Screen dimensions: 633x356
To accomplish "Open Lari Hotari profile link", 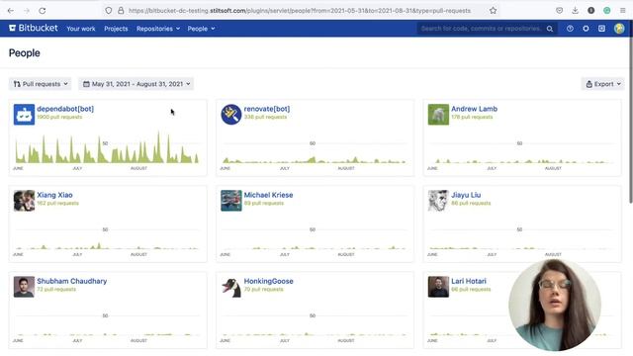I will 469,281.
